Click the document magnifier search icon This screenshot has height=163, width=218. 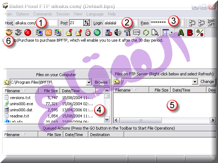pos(155,33)
